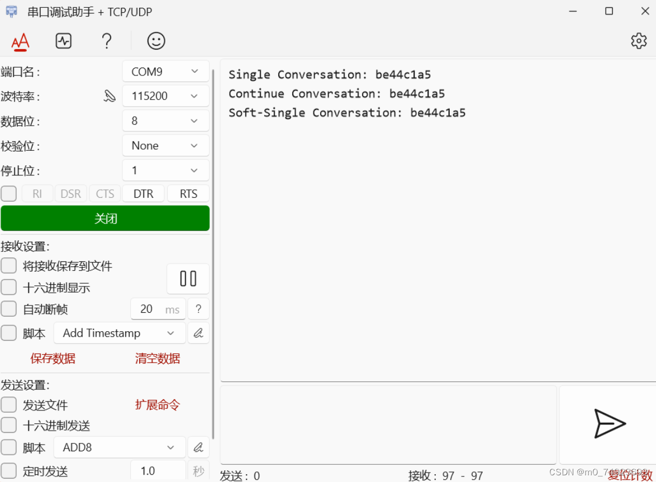Image resolution: width=656 pixels, height=482 pixels.
Task: Enable 十六进制显示 hex display
Action: [9, 287]
